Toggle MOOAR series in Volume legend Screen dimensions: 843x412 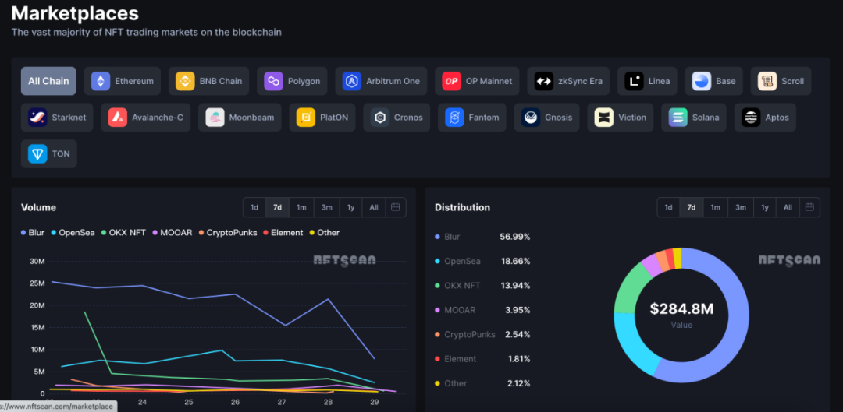pyautogui.click(x=172, y=232)
